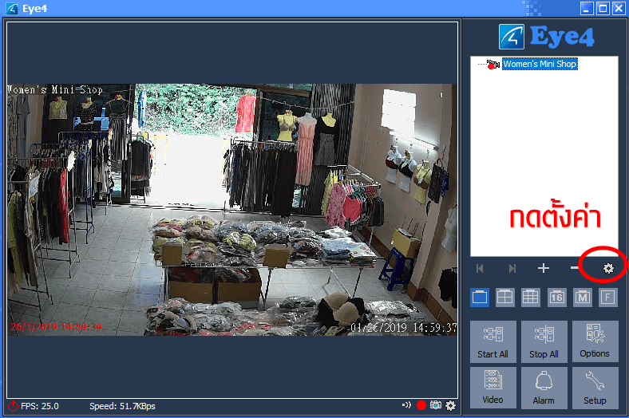629x418 pixels.
Task: Click the Eye4 title bar app icon
Action: pyautogui.click(x=12, y=9)
